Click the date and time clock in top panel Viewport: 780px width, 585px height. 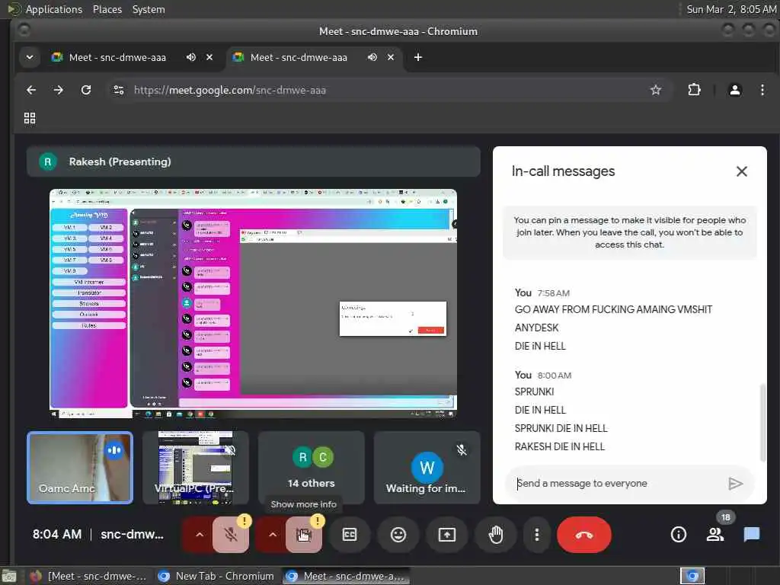point(731,9)
